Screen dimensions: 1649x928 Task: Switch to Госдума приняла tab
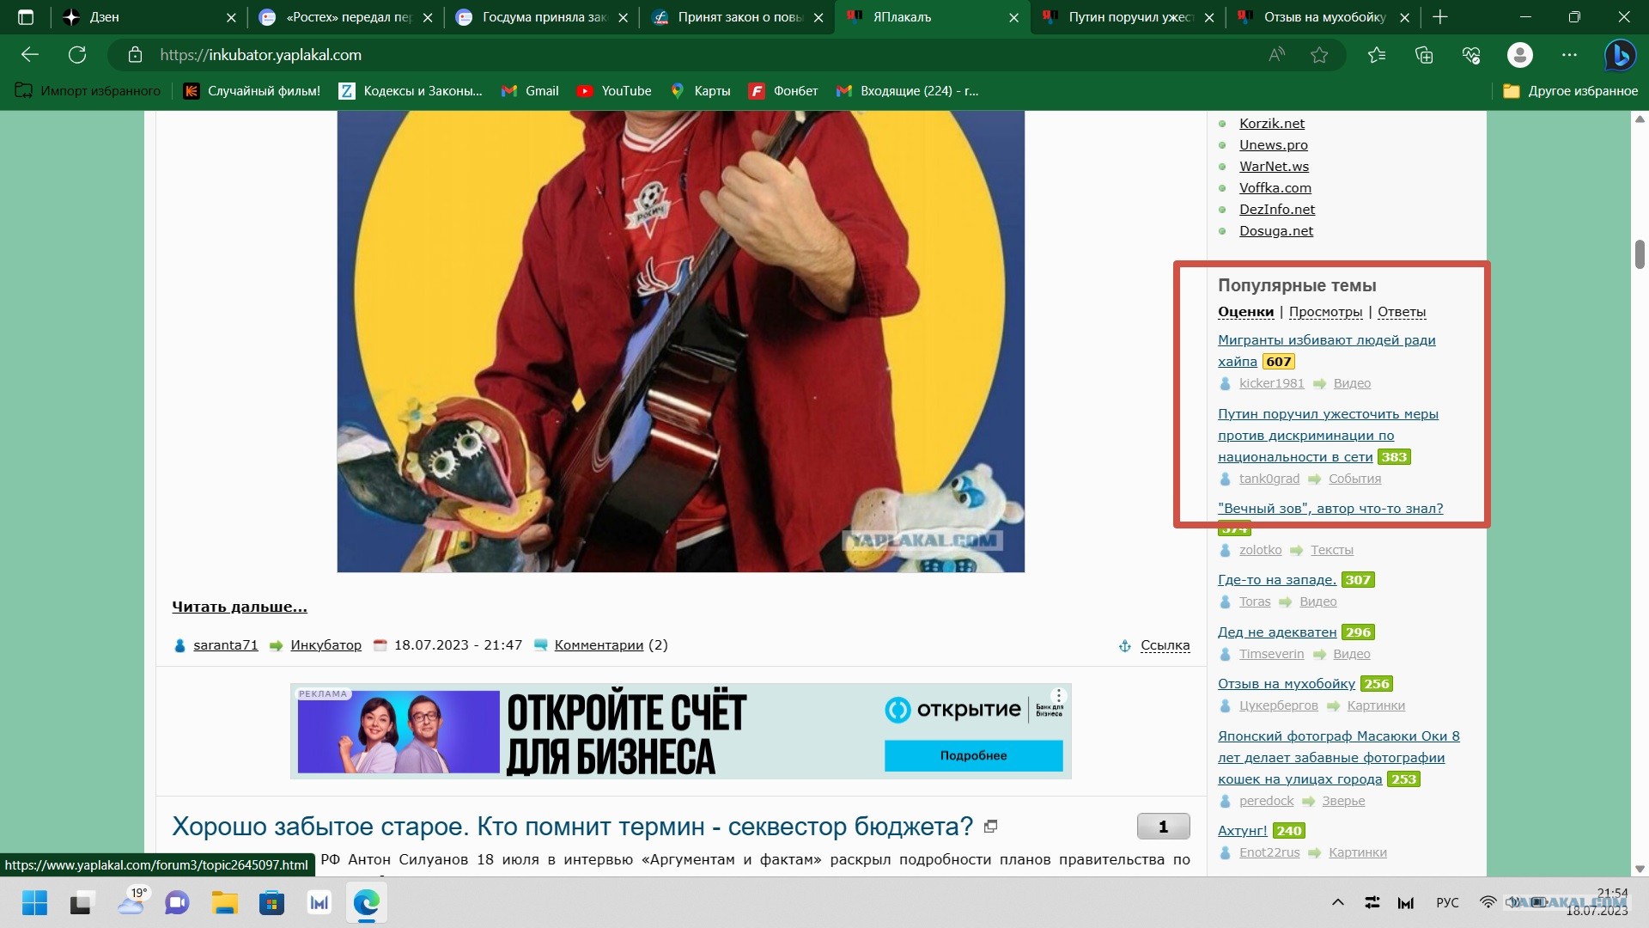tap(542, 17)
